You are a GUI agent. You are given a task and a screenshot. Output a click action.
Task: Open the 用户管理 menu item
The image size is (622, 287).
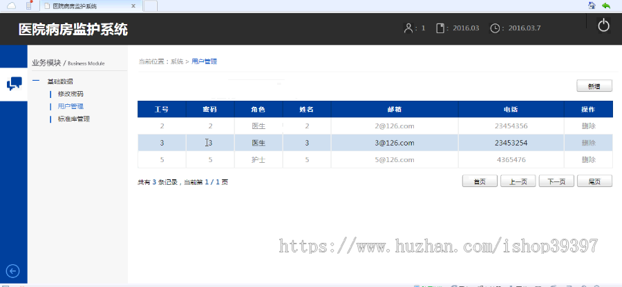pos(70,106)
